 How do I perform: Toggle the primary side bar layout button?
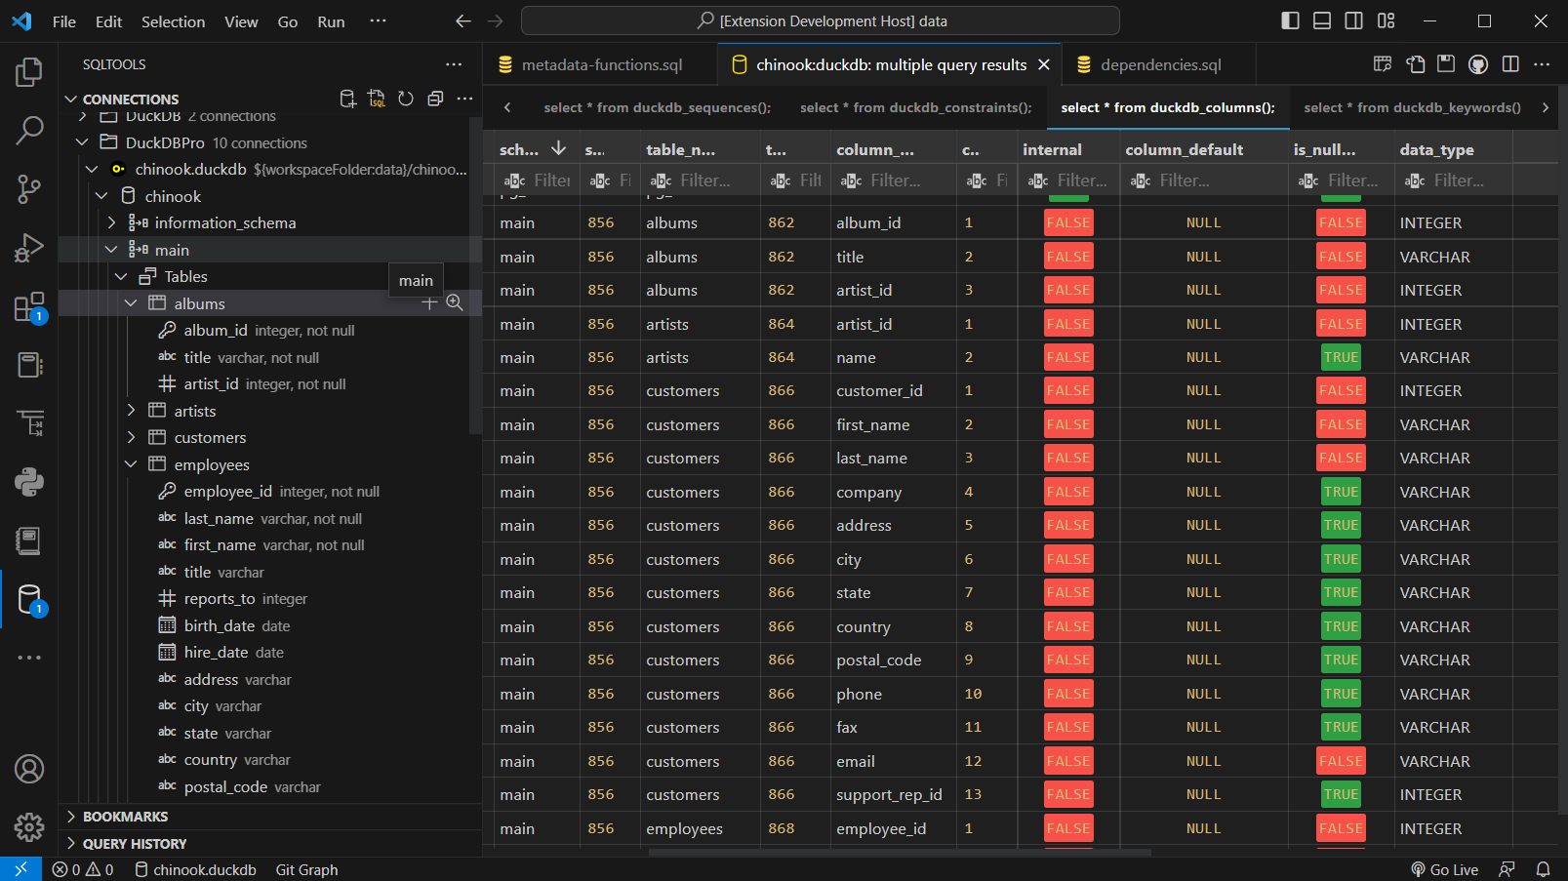click(1290, 20)
